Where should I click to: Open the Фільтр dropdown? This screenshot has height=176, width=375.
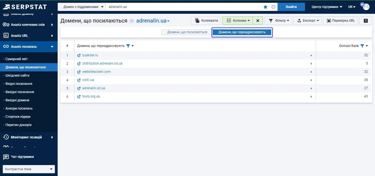click(x=278, y=21)
